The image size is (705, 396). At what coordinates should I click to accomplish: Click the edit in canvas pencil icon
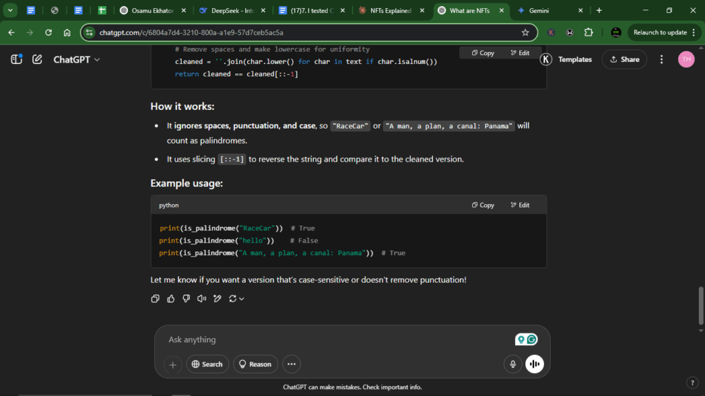(218, 298)
